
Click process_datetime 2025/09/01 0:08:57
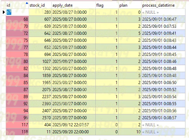pyautogui.click(x=163, y=117)
